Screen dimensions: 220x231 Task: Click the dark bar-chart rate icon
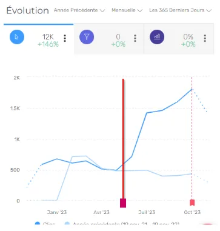pyautogui.click(x=157, y=37)
